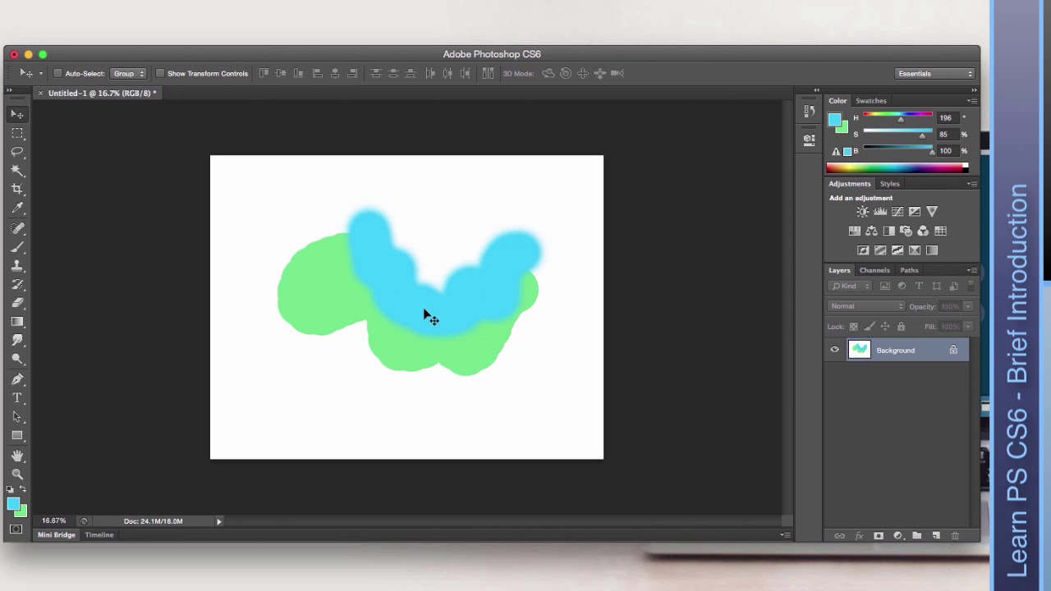Toggle Lock image pixels brush icon
This screenshot has height=591, width=1051.
pos(870,327)
